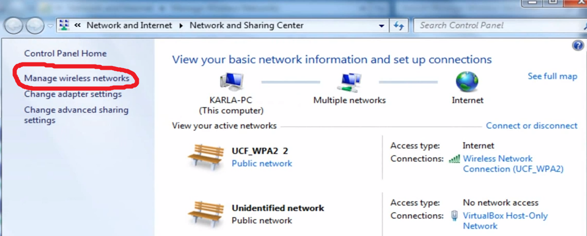The image size is (587, 236).
Task: Click the See full map link
Action: click(552, 76)
